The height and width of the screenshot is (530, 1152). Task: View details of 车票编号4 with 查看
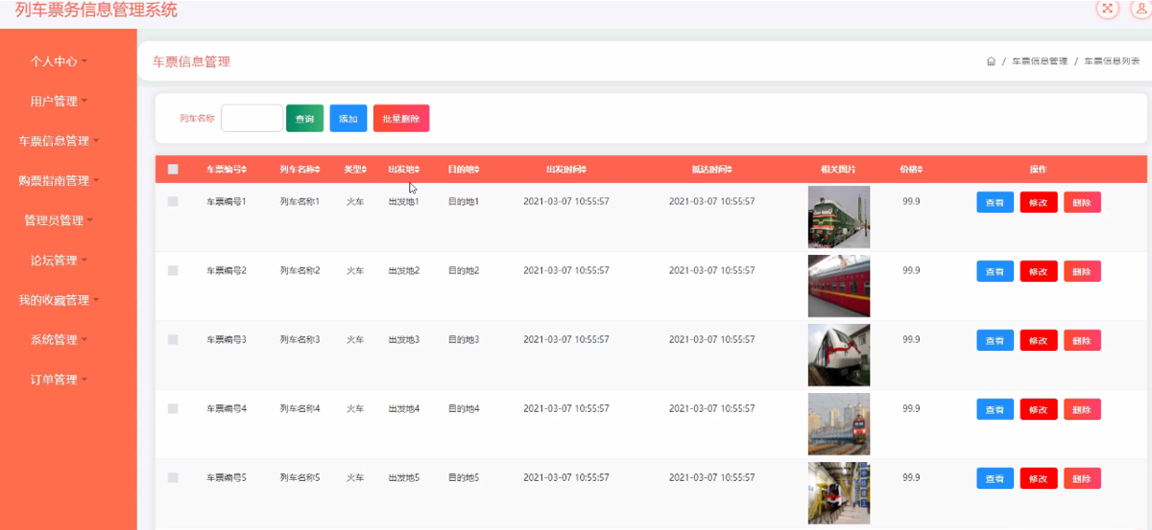[995, 409]
